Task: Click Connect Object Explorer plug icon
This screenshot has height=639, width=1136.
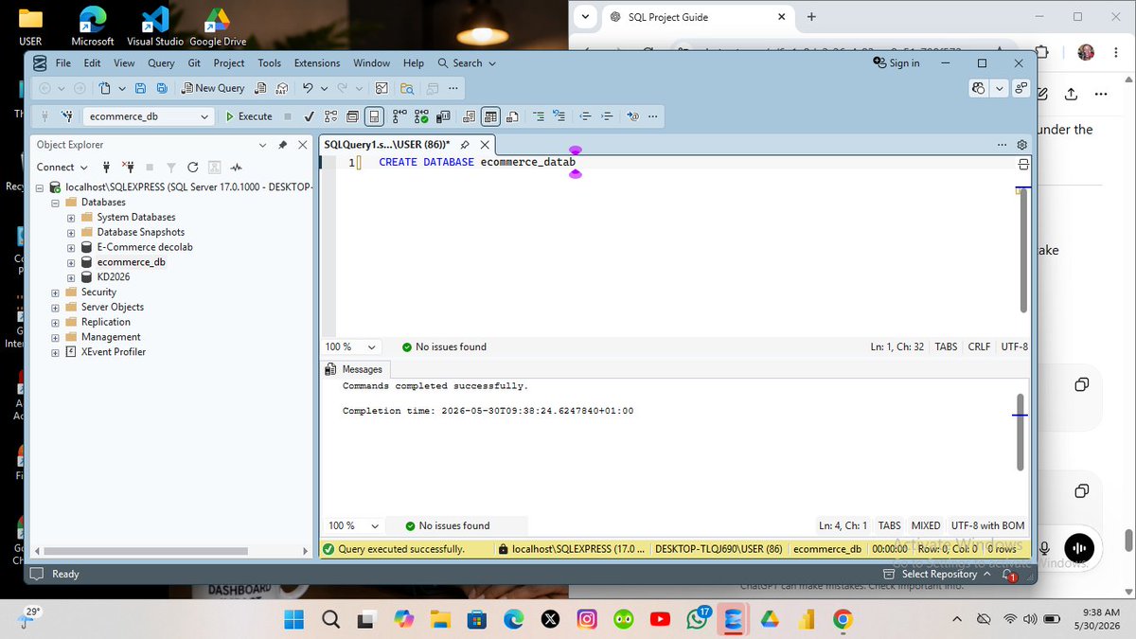Action: (x=107, y=167)
